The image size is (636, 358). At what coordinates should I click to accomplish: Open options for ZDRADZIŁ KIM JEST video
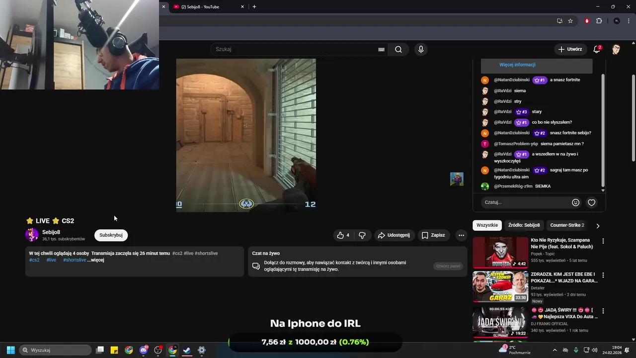[603, 275]
